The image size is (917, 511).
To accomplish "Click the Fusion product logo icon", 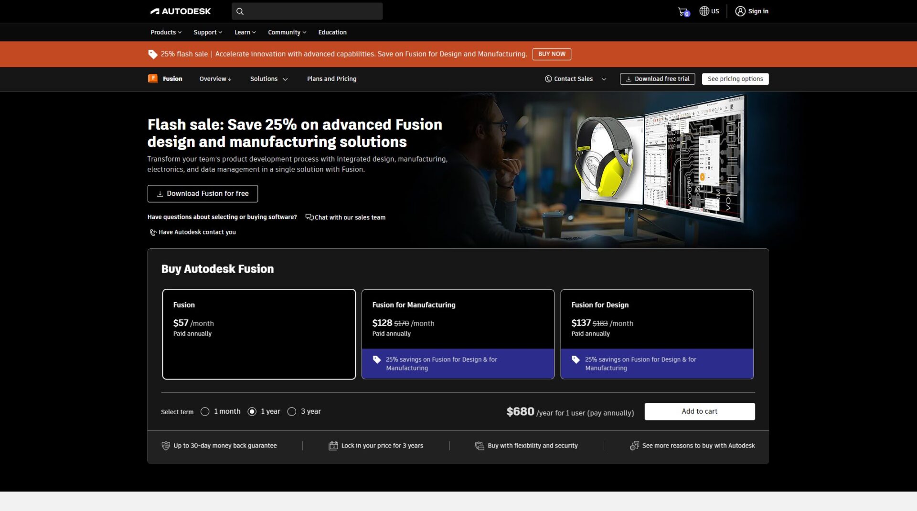I will (x=152, y=79).
